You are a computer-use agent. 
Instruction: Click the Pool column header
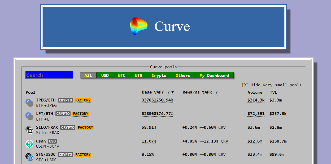[x=31, y=92]
